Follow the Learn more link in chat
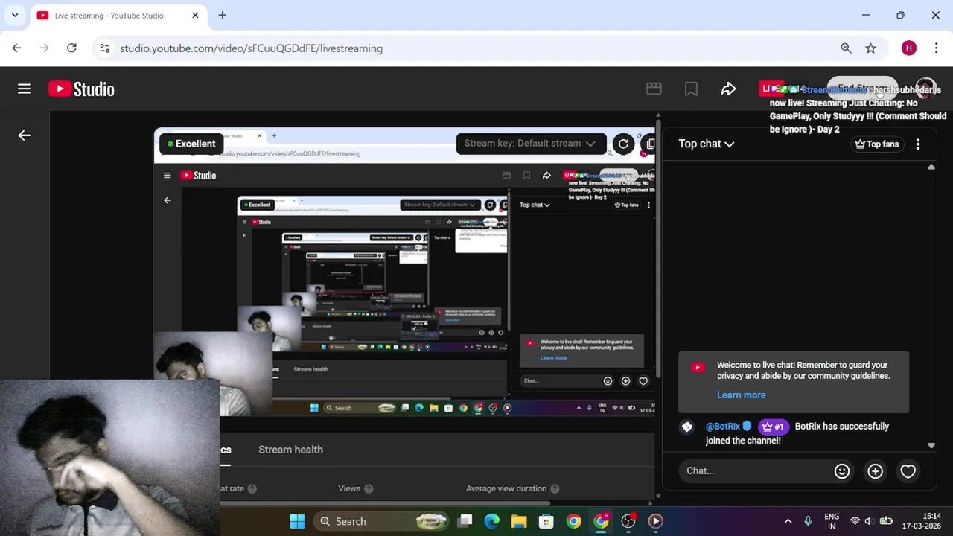 coord(741,395)
